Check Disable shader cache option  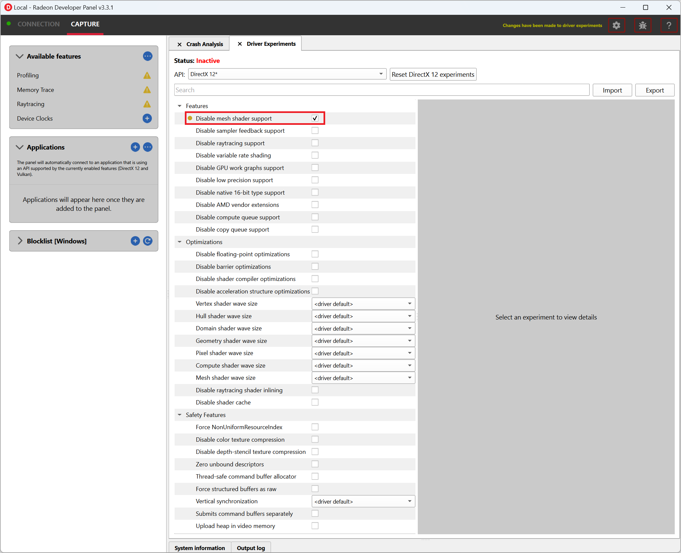[x=315, y=402]
